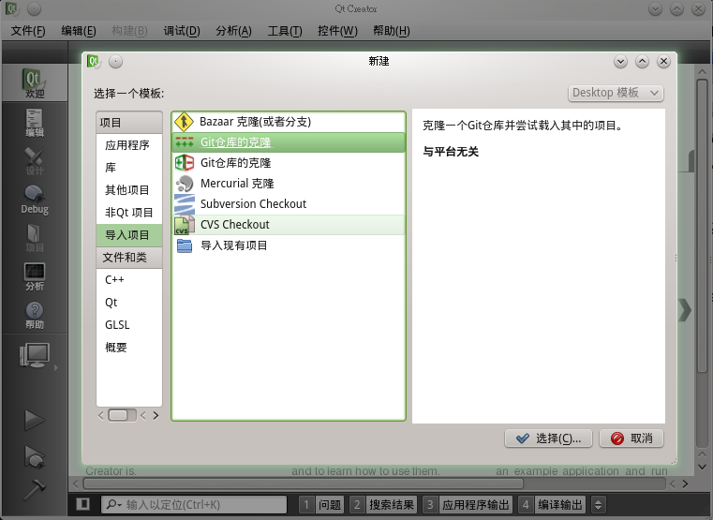This screenshot has width=713, height=520.
Task: Open the 分析(A) menu
Action: pos(233,31)
